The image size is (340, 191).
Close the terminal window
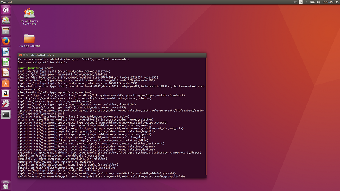click(20, 55)
